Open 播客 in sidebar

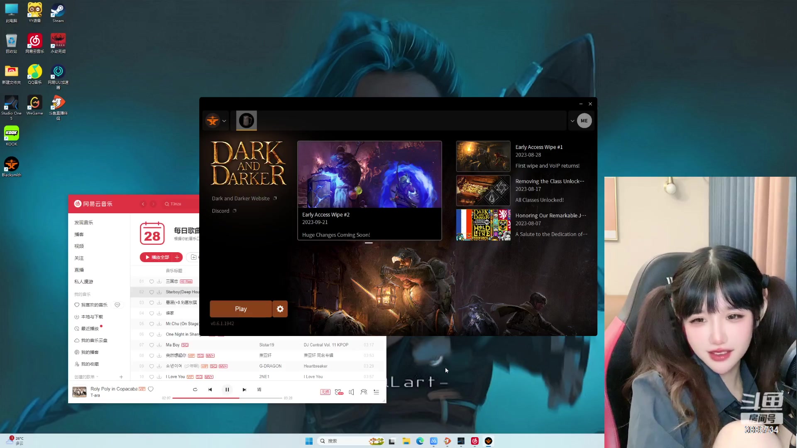pyautogui.click(x=79, y=234)
